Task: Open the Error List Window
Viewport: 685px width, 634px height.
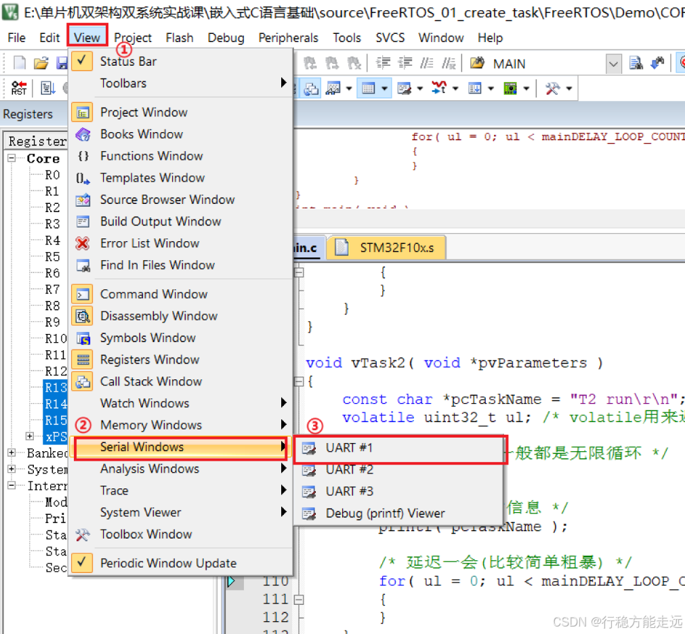Action: [x=150, y=243]
